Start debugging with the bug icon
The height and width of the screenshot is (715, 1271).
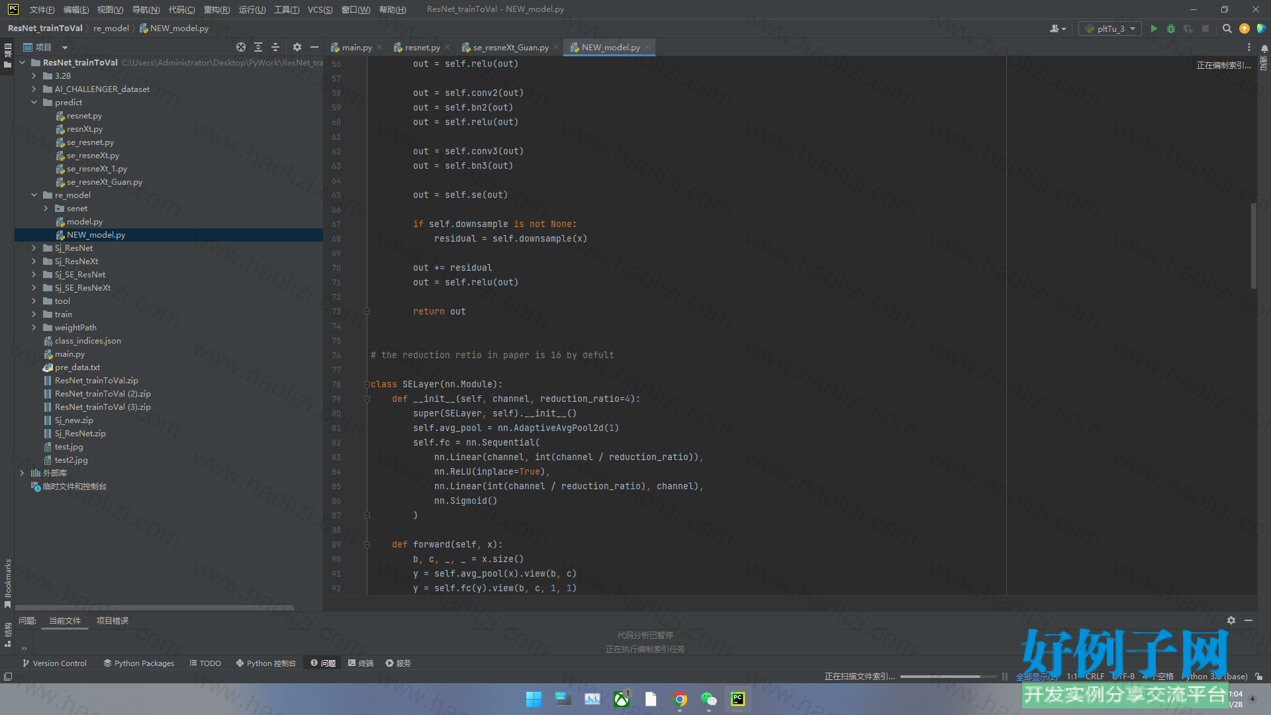click(x=1171, y=28)
